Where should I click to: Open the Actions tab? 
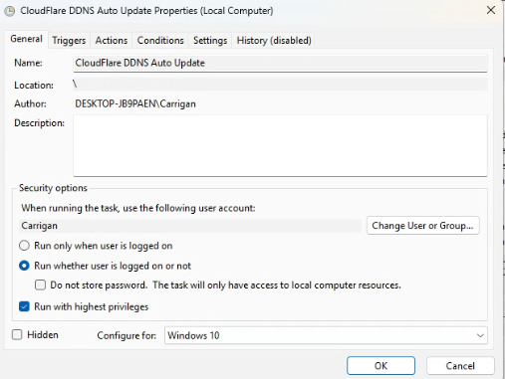point(112,41)
